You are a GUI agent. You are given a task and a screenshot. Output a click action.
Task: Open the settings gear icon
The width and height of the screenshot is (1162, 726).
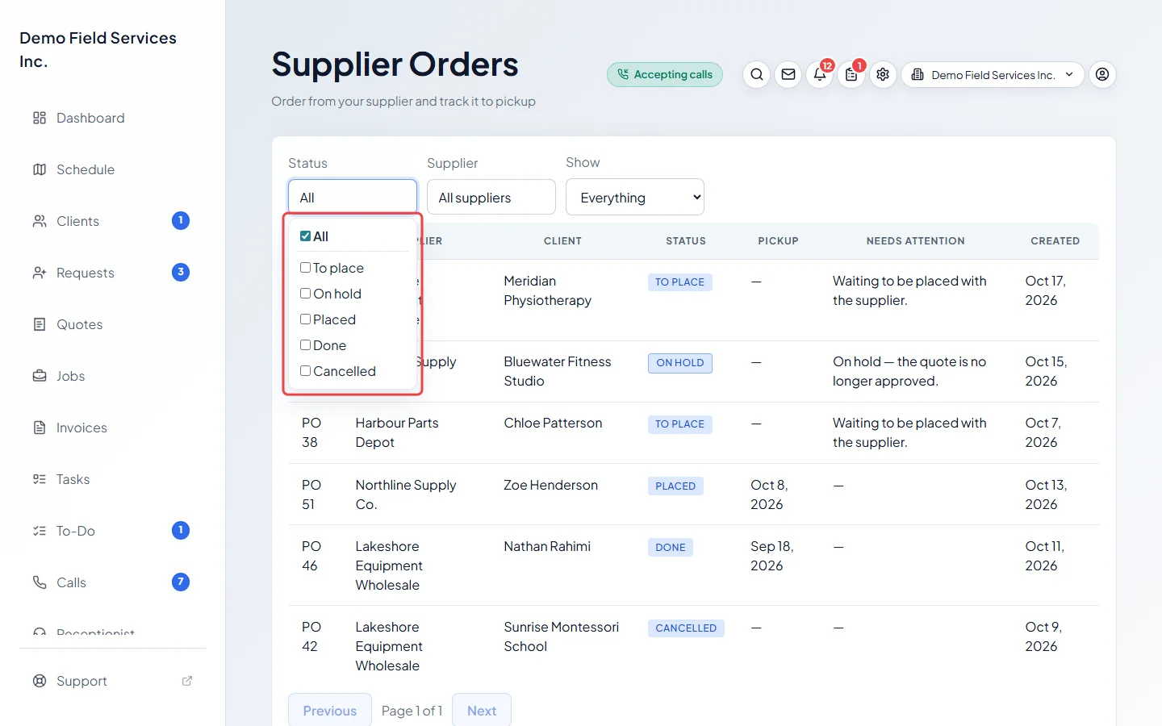click(x=883, y=75)
